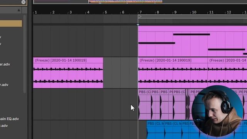Click the insert marker triangle at bar 7
Viewport: 247px width, 139px height.
pyautogui.click(x=138, y=25)
